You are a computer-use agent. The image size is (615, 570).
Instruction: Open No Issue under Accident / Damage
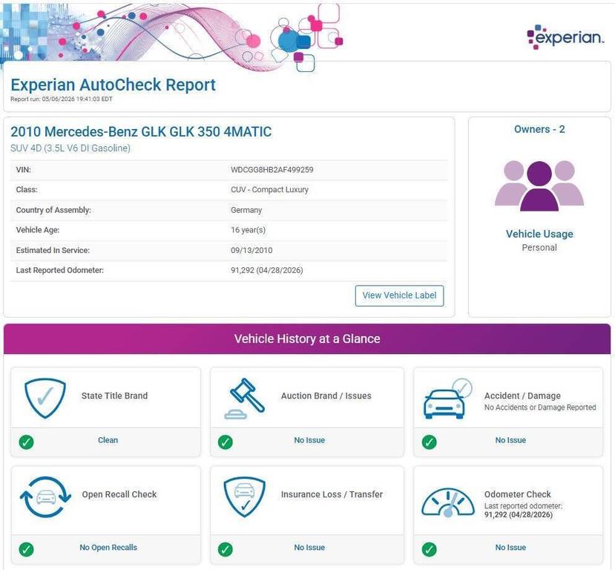(510, 440)
